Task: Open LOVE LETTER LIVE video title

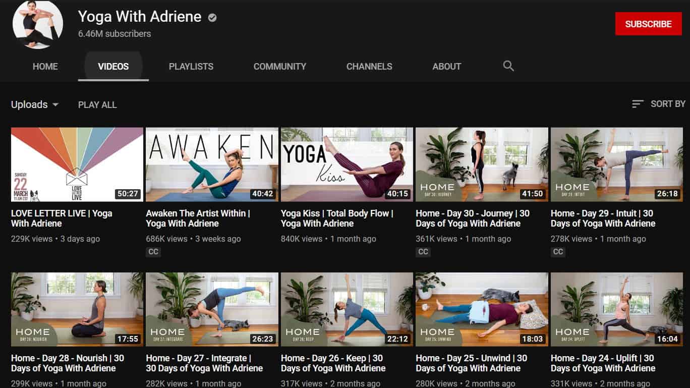Action: [62, 218]
